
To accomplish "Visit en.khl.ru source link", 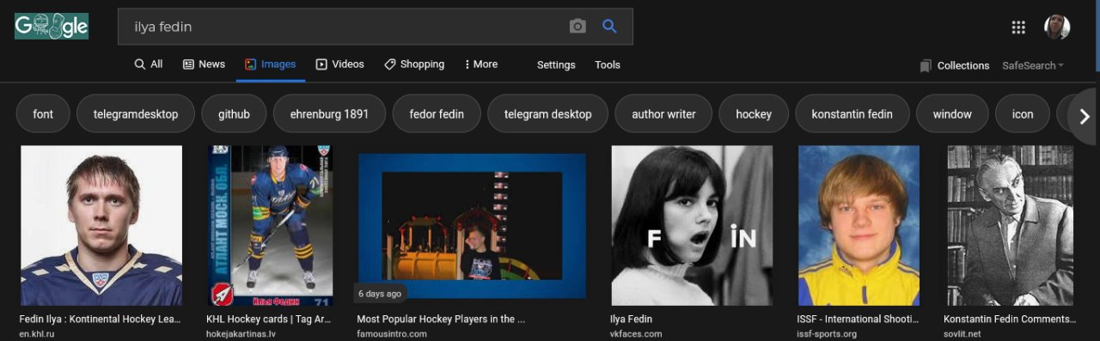I will click(x=37, y=333).
